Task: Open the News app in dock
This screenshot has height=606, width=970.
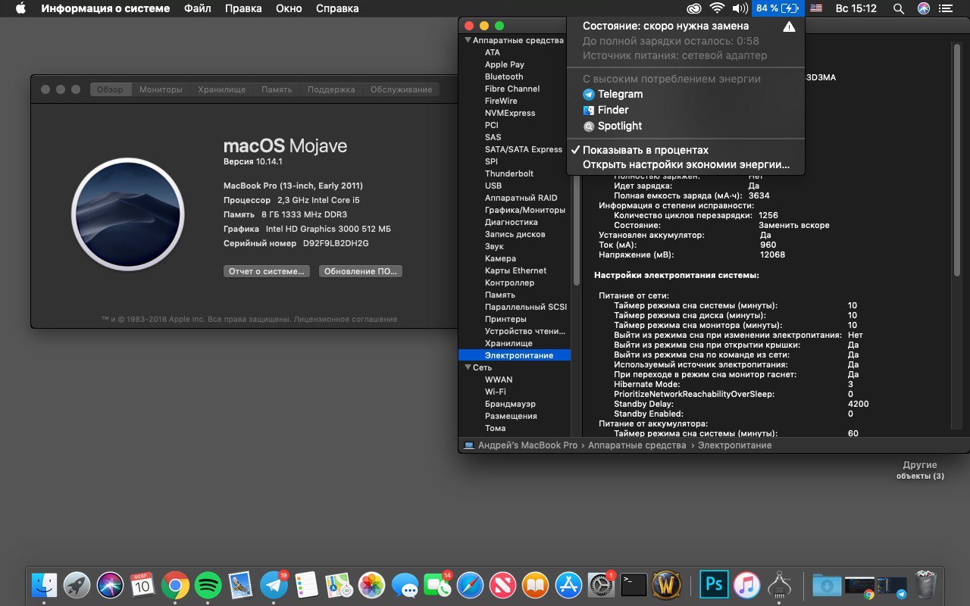Action: coord(502,584)
